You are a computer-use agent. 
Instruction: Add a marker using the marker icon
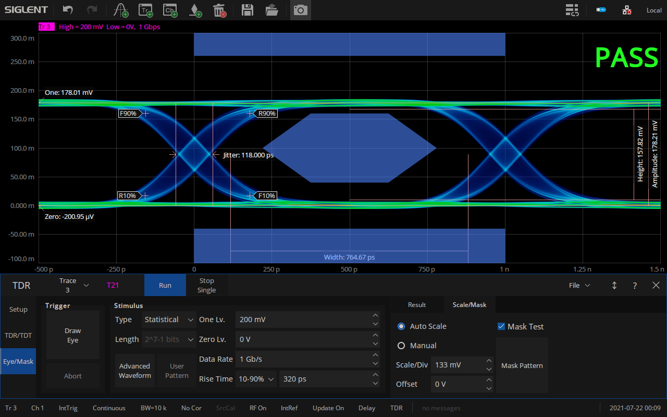195,10
